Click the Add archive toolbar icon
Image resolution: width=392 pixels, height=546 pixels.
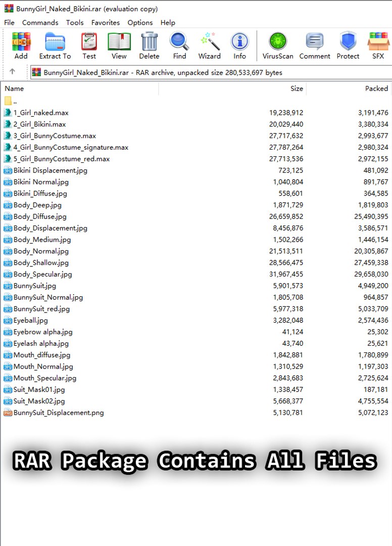pyautogui.click(x=21, y=42)
